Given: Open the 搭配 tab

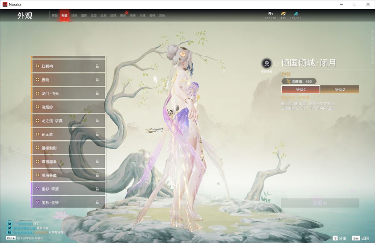Looking at the screenshot, I should tap(55, 15).
